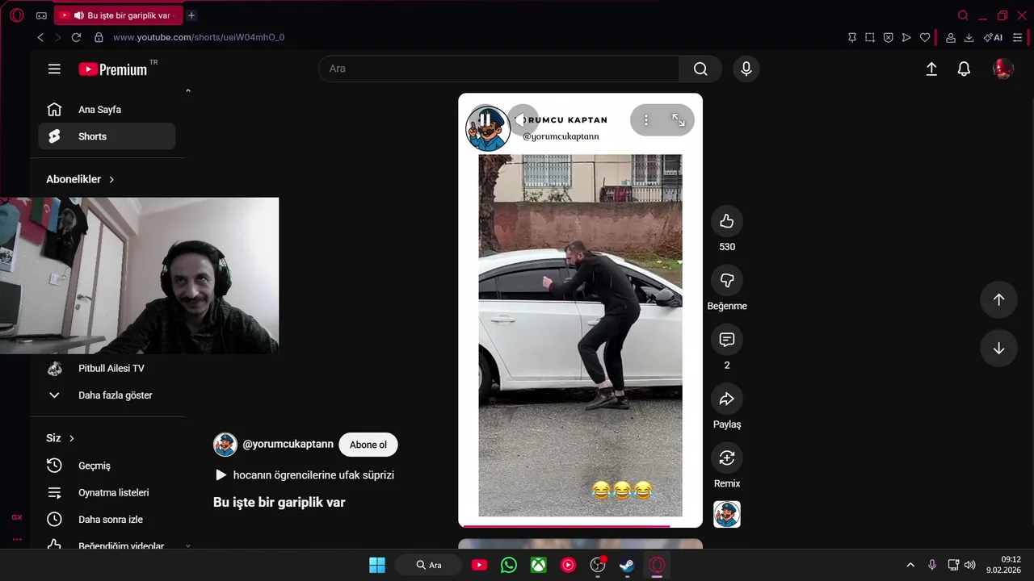Open Geçmiş watch history

pos(107,466)
